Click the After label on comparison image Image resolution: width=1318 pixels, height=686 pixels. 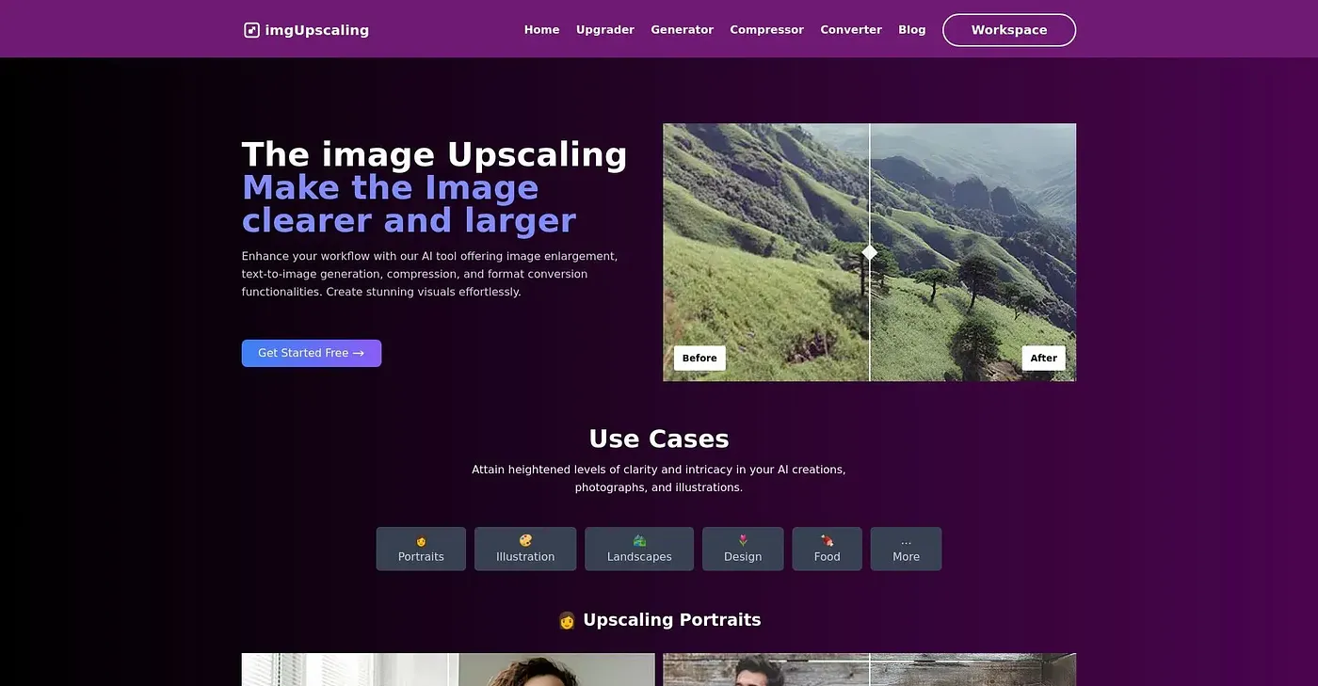[1043, 358]
